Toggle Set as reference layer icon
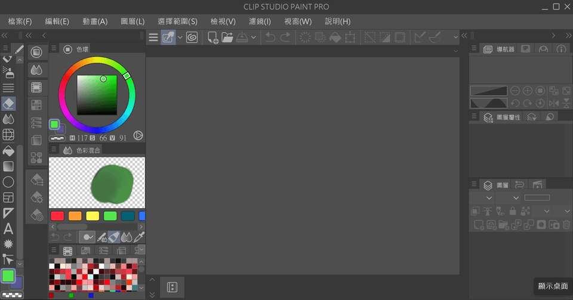573x300 pixels. [x=488, y=211]
